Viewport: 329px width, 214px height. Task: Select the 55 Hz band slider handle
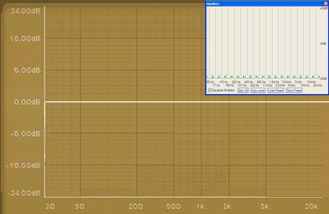(210, 77)
